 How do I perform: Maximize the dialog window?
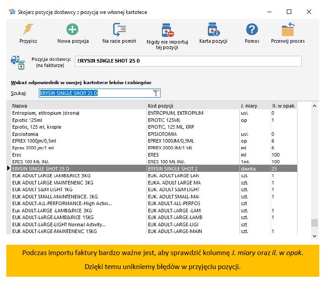click(x=289, y=12)
